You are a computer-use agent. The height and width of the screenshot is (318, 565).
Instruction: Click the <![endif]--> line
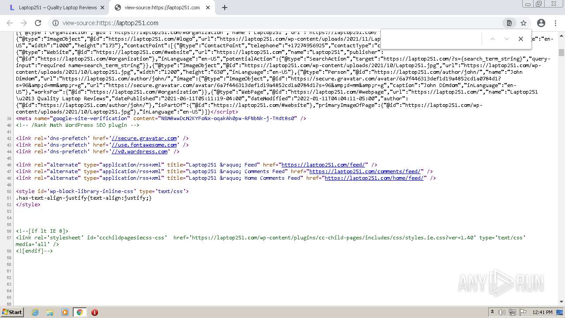[x=34, y=251]
